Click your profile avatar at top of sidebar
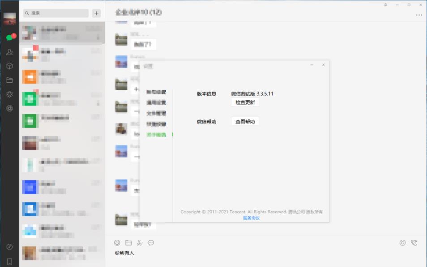This screenshot has width=427, height=267. coord(9,18)
